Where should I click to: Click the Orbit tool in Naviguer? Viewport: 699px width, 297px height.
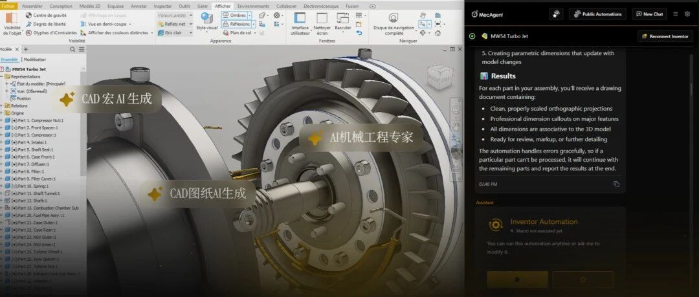pyautogui.click(x=423, y=33)
